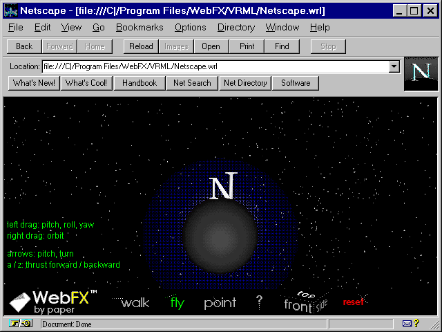Select the front view on view cube

(298, 306)
